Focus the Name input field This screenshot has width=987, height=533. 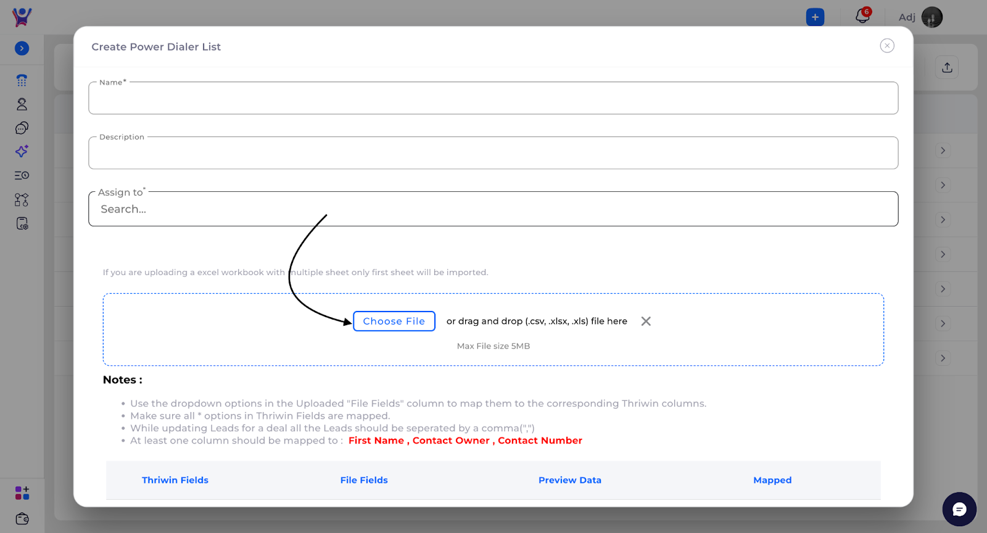(x=493, y=98)
